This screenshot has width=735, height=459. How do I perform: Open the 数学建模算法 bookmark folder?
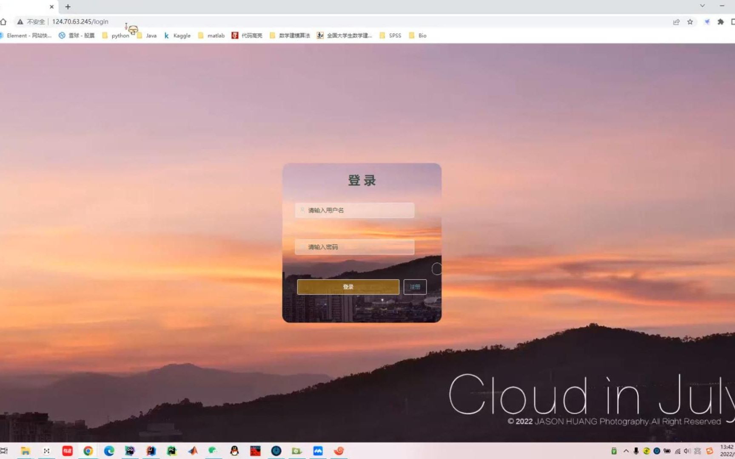point(290,36)
